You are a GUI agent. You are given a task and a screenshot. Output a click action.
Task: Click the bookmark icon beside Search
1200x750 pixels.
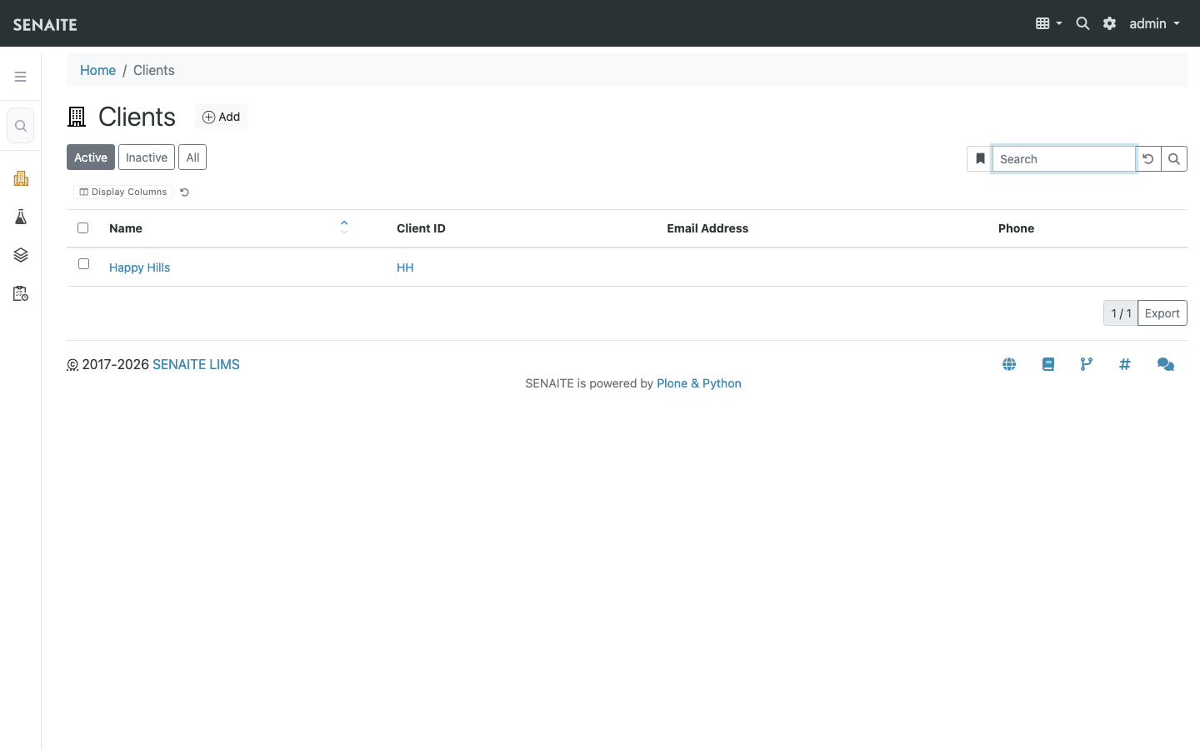980,158
